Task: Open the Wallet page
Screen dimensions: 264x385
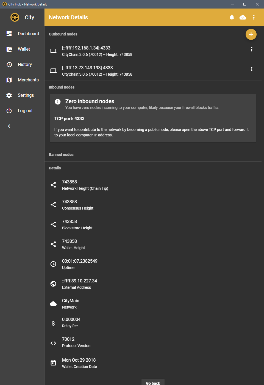Action: (22, 49)
